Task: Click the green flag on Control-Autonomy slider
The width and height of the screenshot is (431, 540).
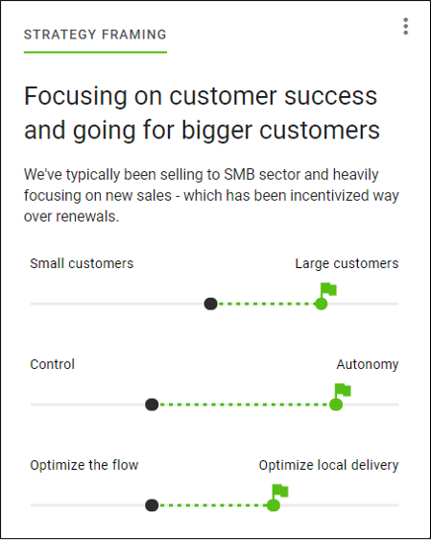Action: click(x=343, y=390)
